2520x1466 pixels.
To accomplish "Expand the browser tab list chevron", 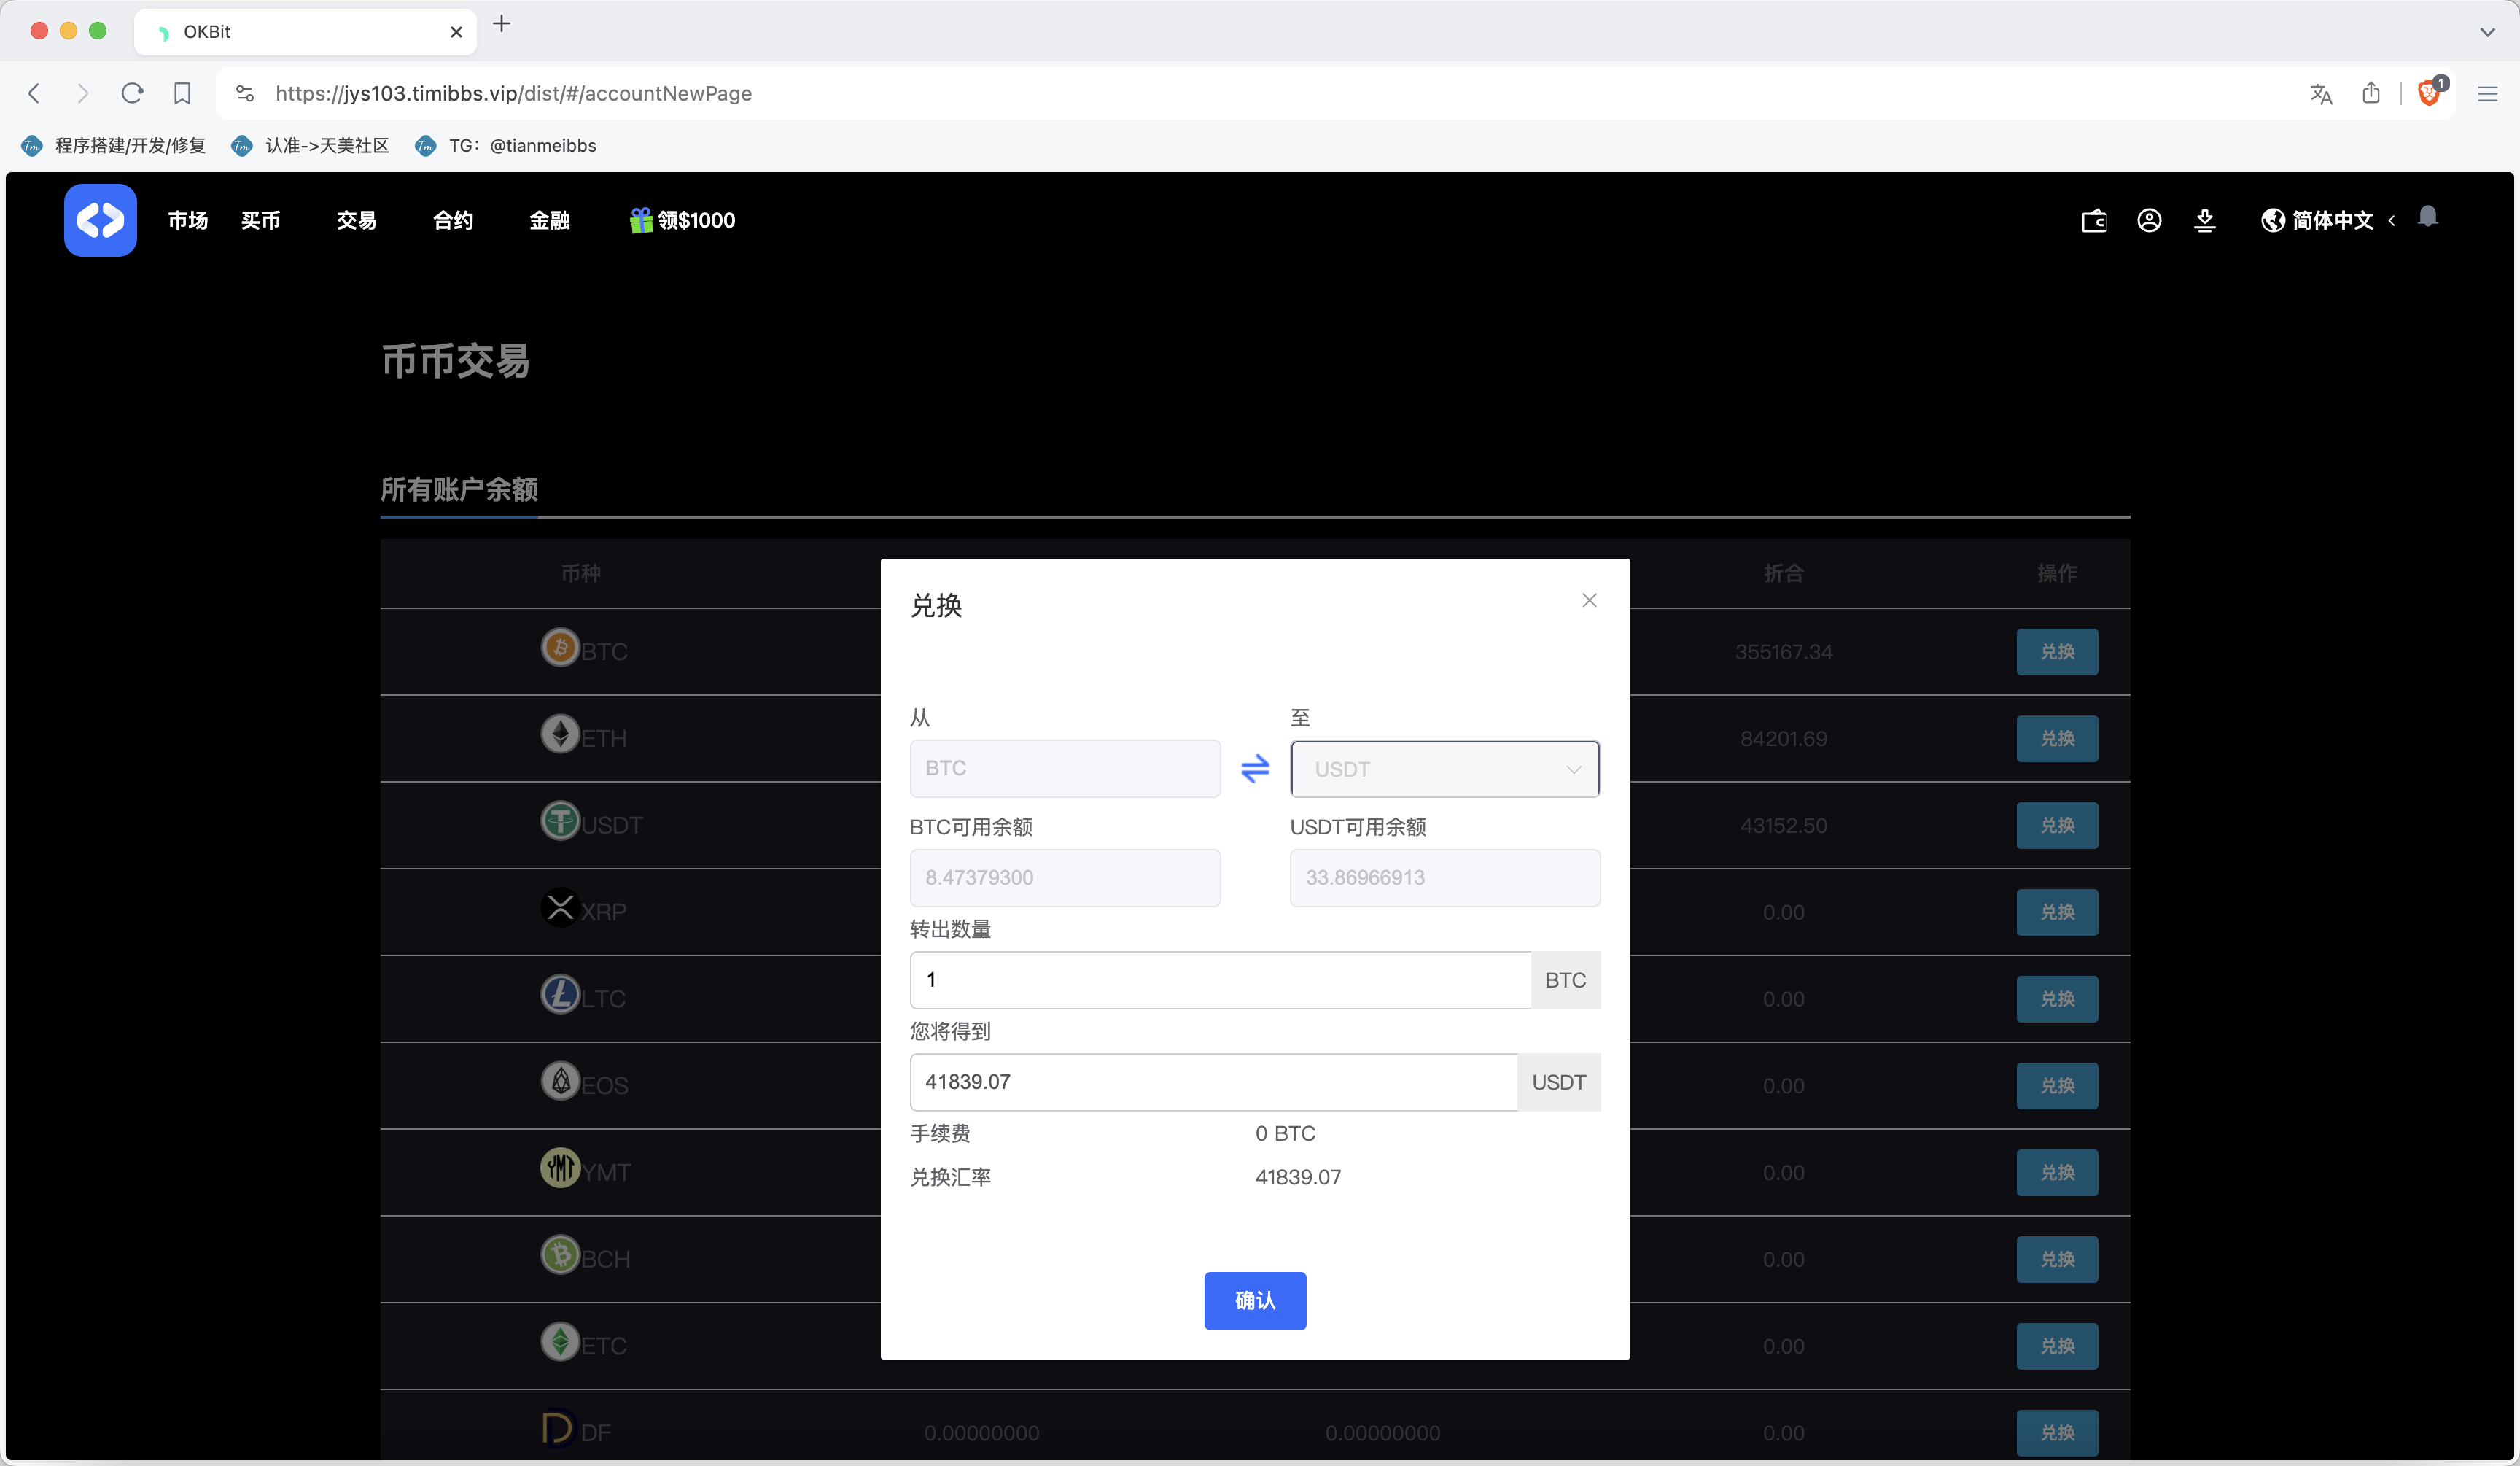I will click(x=2487, y=32).
